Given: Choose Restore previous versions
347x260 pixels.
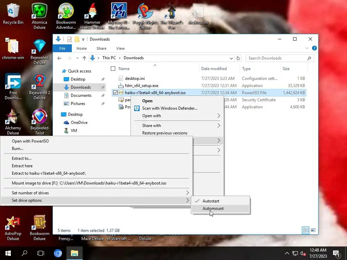Looking at the screenshot, I should point(177,133).
